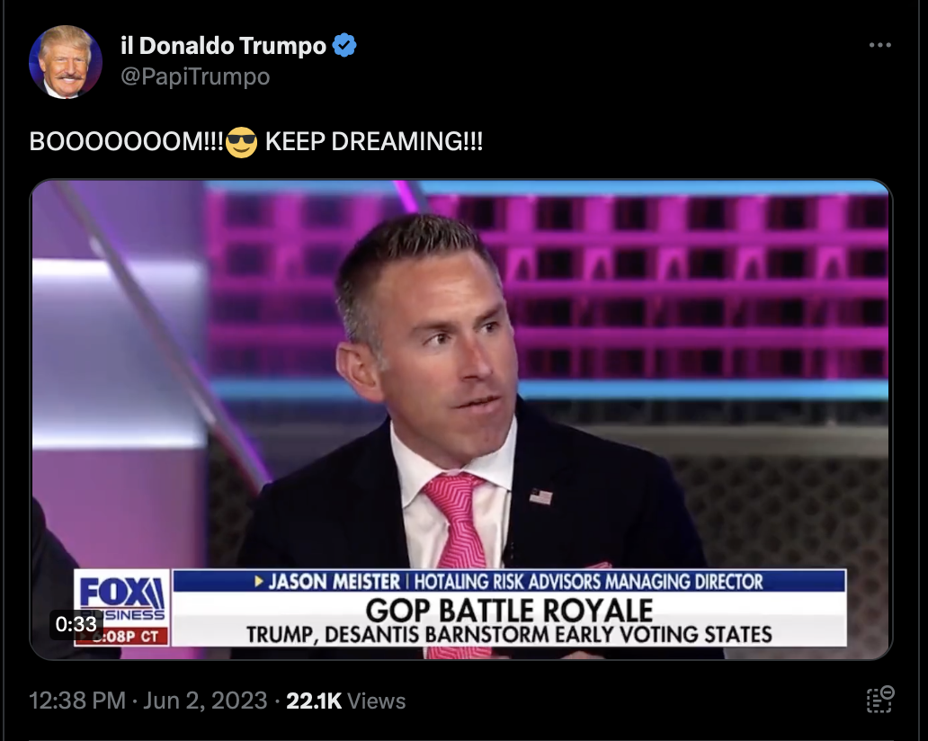This screenshot has width=928, height=741.
Task: Open the three-dot more options menu
Action: (879, 45)
